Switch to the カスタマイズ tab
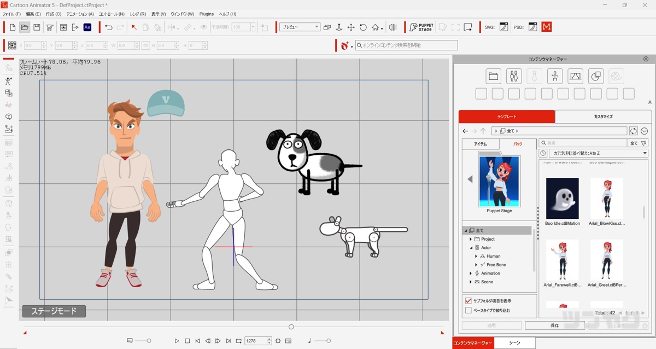Image resolution: width=656 pixels, height=349 pixels. click(x=603, y=117)
